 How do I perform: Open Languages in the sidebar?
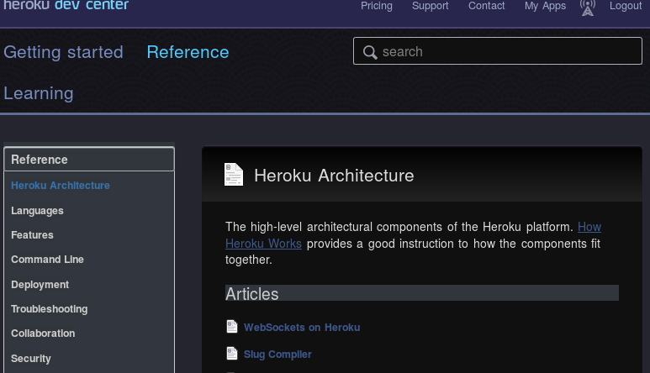click(37, 211)
